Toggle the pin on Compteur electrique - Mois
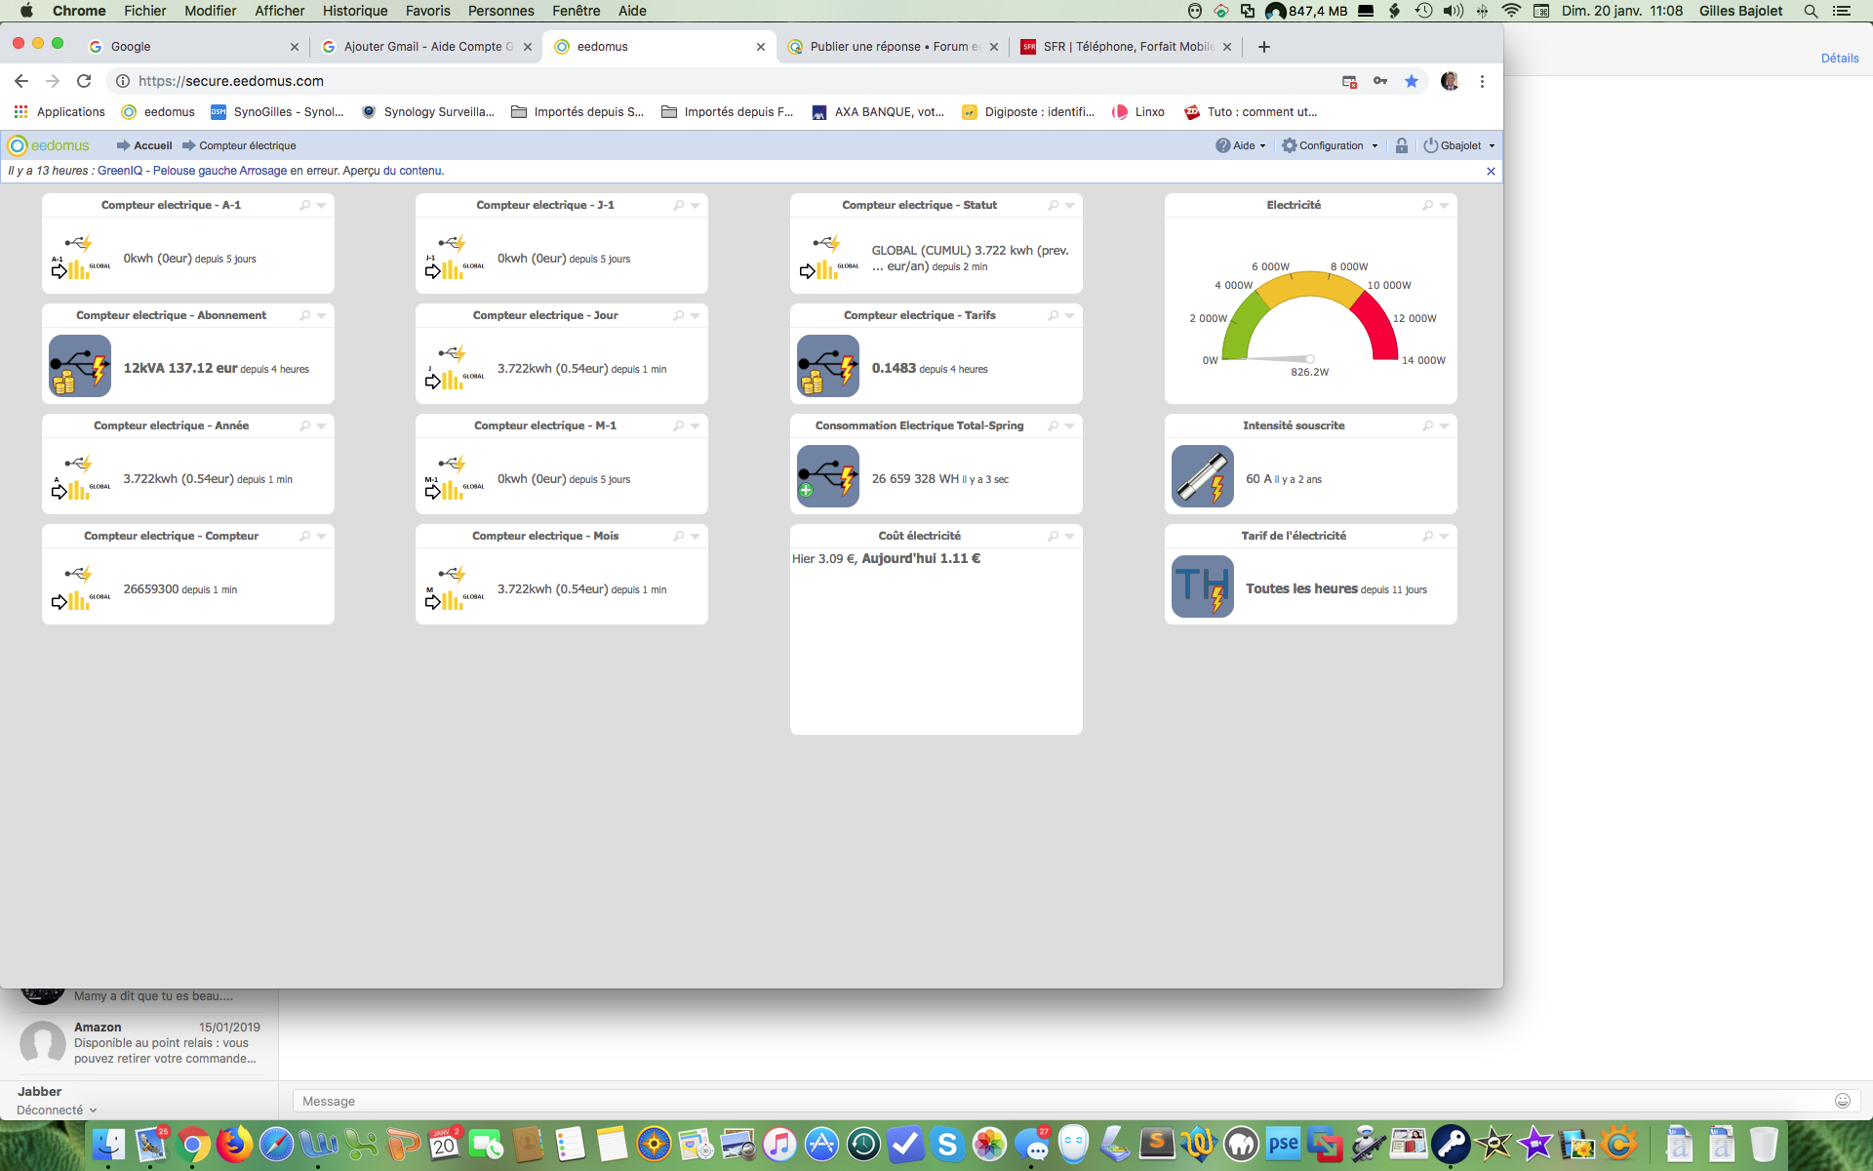Viewport: 1873px width, 1171px height. tap(678, 536)
